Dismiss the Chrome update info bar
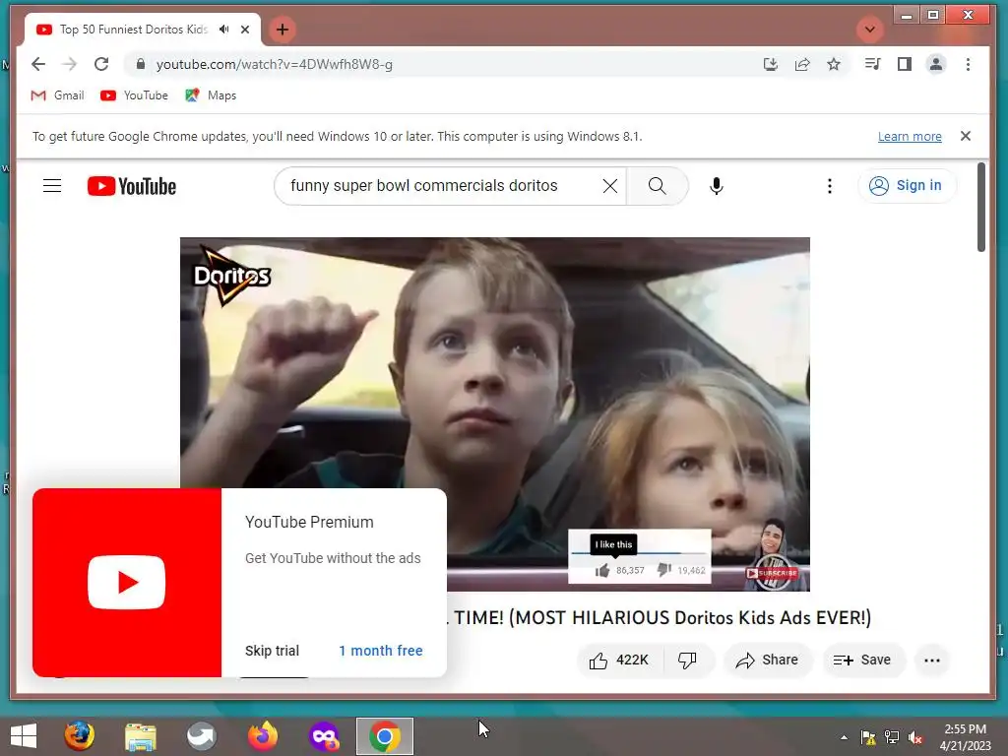Image resolution: width=1008 pixels, height=756 pixels. pos(965,136)
